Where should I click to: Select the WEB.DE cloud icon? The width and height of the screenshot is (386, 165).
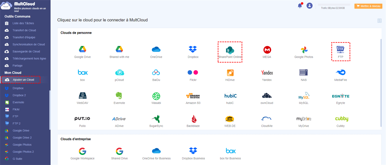click(230, 119)
